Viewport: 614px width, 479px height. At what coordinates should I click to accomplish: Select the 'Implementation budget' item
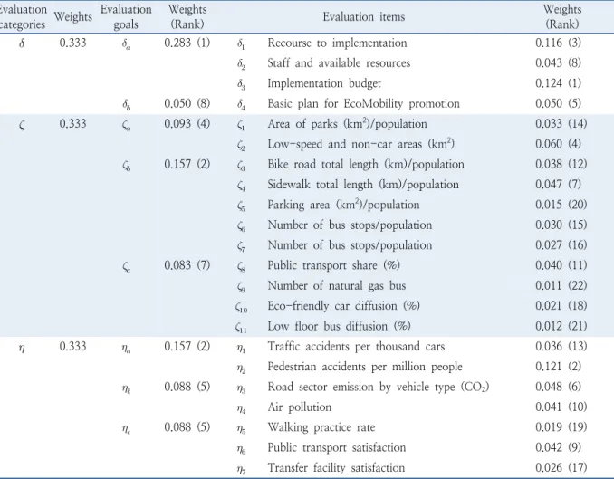(x=324, y=83)
